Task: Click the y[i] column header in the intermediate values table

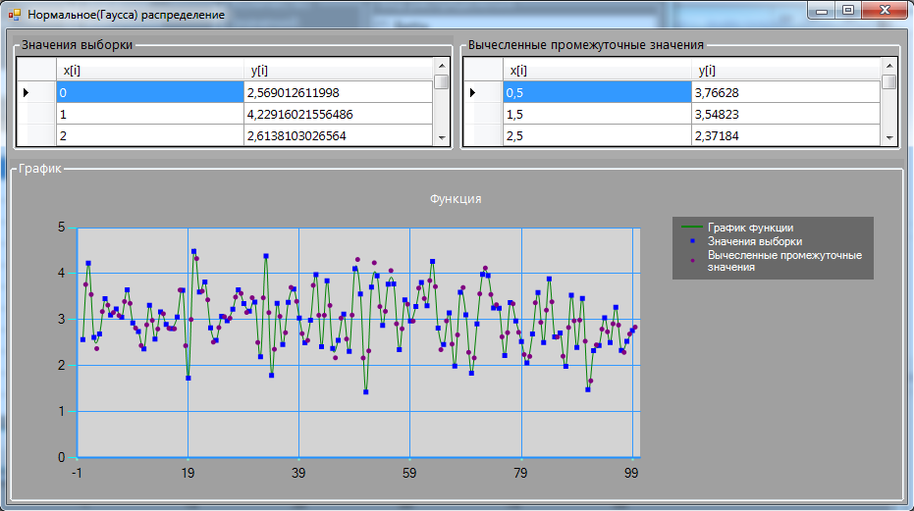Action: pyautogui.click(x=784, y=70)
